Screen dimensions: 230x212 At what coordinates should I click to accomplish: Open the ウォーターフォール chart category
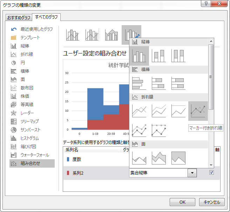(32, 155)
